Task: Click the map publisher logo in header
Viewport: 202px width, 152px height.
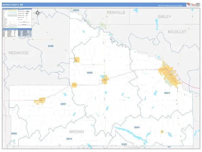Action: tap(191, 4)
